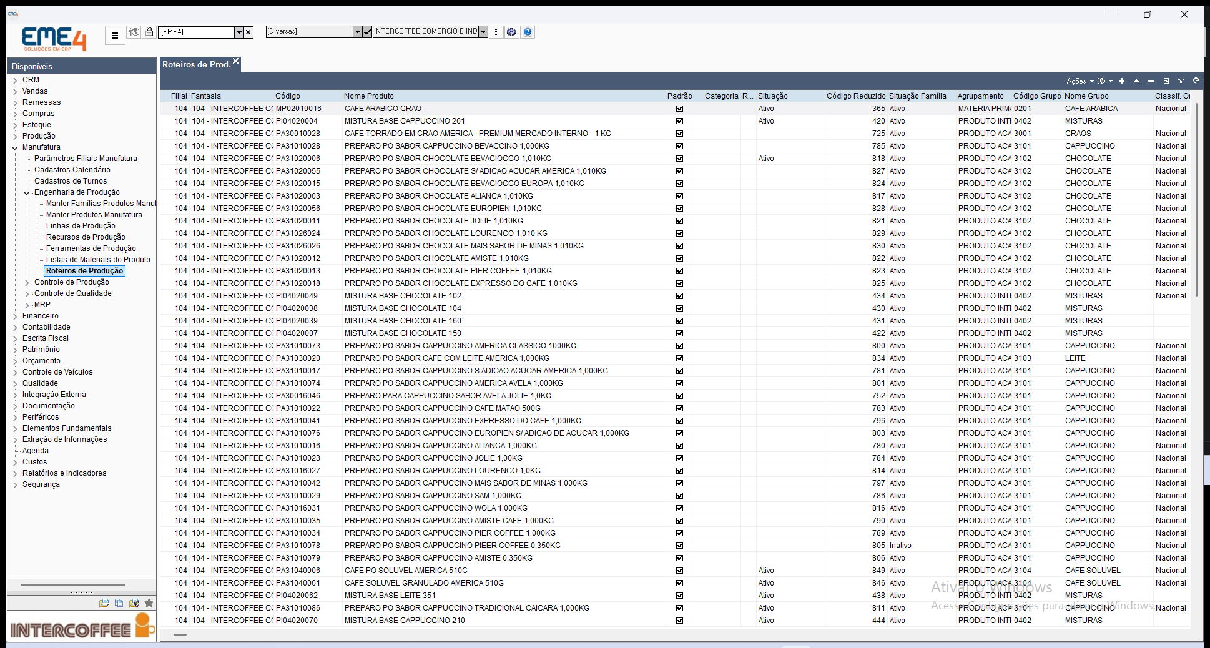Close the Roteiros de Prod. tab
This screenshot has height=648, width=1210.
236,61
